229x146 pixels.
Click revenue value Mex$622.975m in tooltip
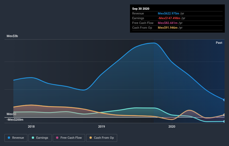point(168,13)
